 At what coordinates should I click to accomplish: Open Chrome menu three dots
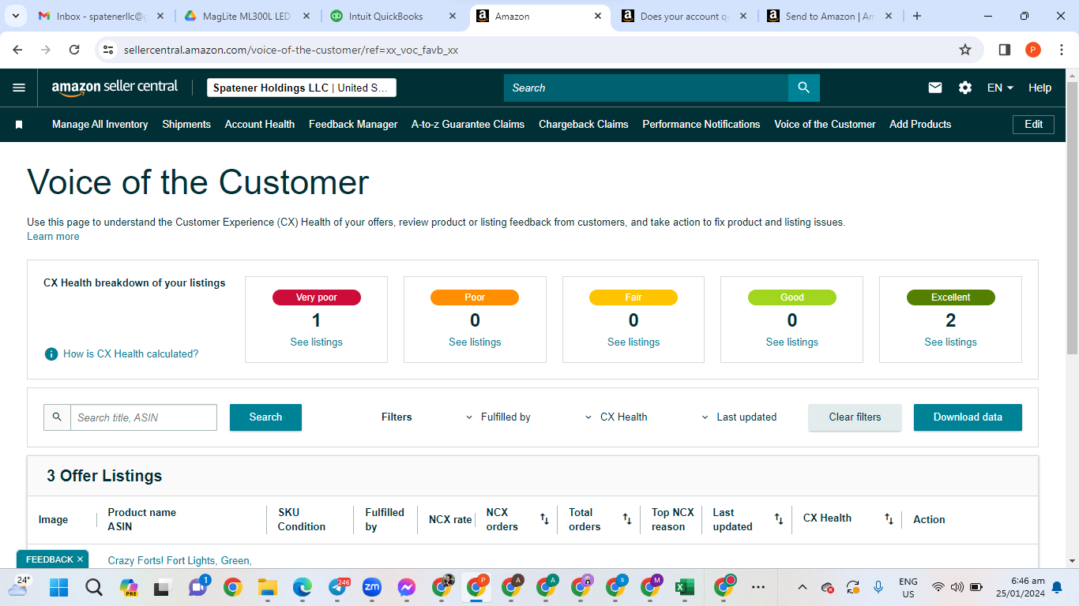pos(1061,50)
